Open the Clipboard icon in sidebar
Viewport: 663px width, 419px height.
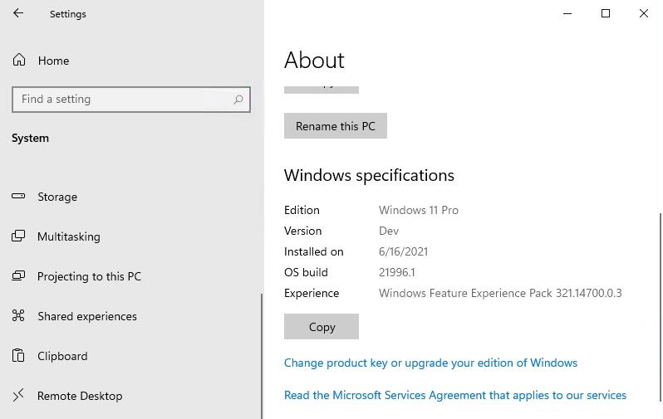click(19, 356)
